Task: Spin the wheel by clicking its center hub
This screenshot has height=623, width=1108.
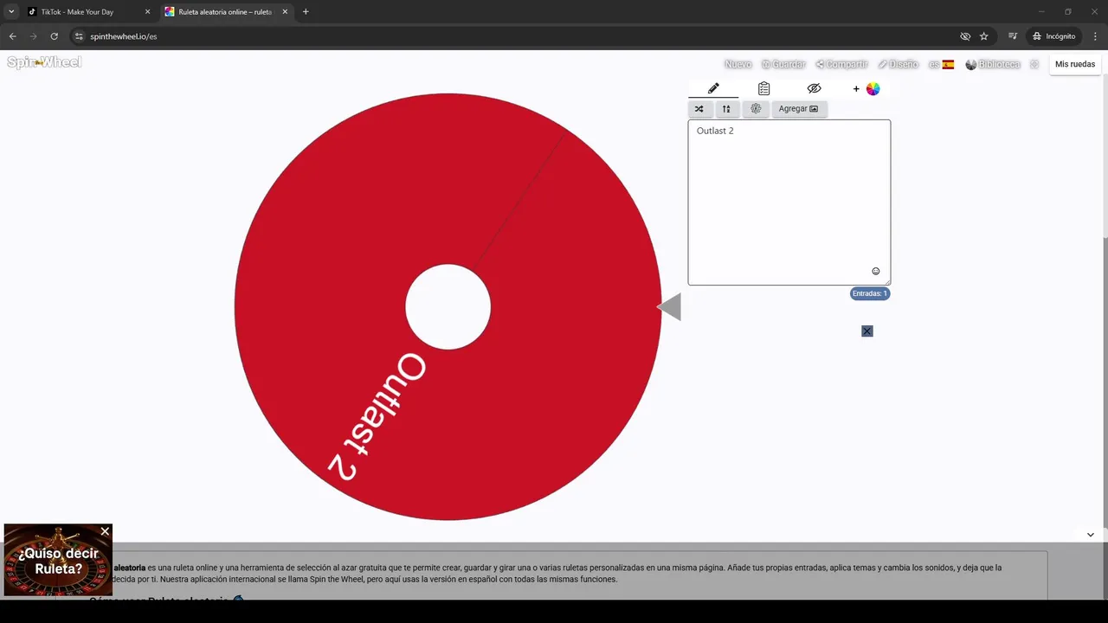Action: click(x=448, y=307)
